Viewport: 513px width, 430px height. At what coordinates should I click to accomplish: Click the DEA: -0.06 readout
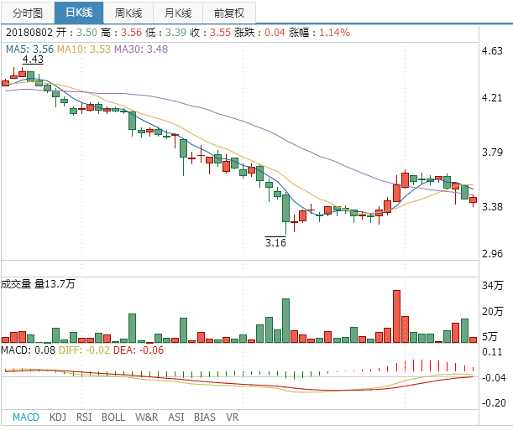139,350
